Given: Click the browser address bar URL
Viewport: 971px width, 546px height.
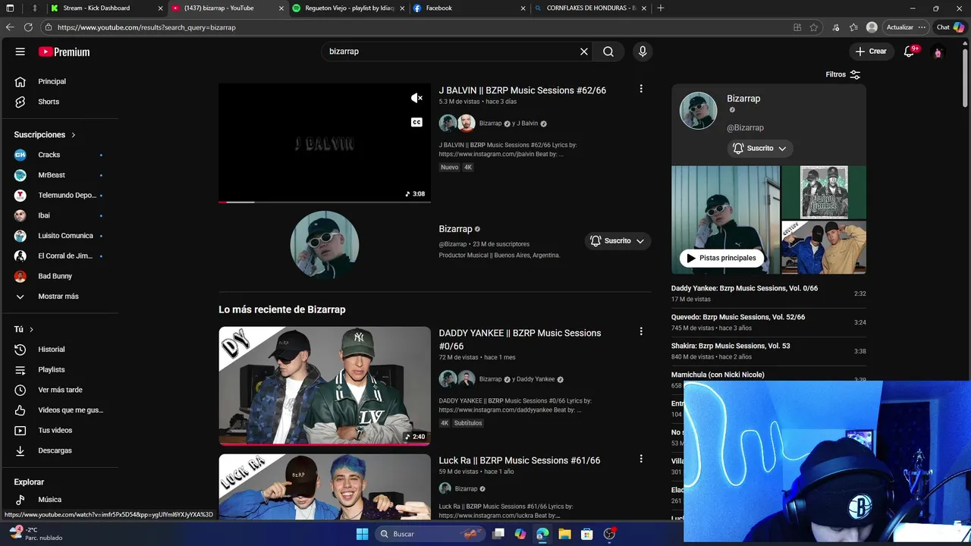Looking at the screenshot, I should tap(146, 27).
